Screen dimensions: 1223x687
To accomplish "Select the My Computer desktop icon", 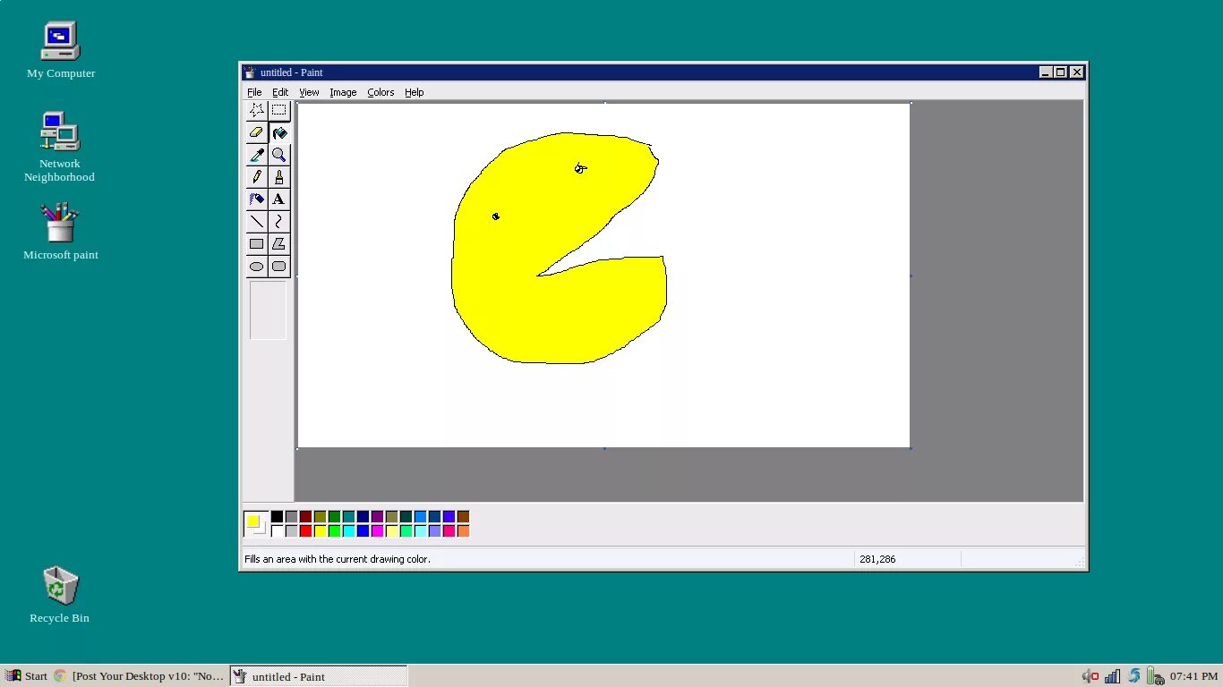I will click(61, 50).
